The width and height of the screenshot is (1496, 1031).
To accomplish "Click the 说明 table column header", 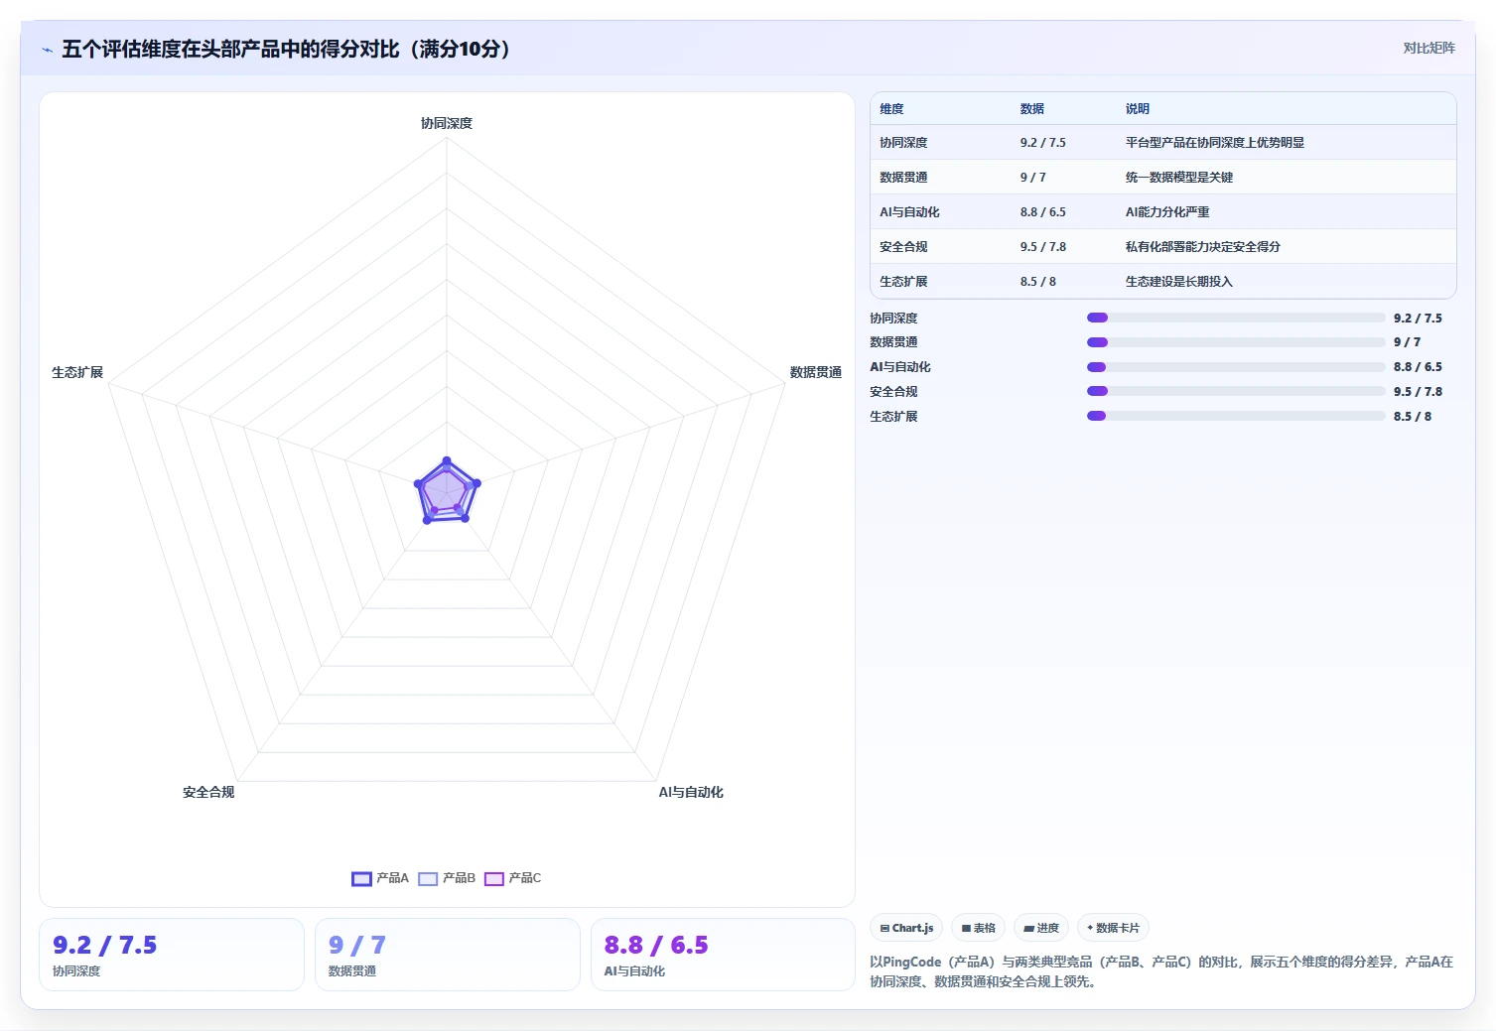I will pos(1138,109).
